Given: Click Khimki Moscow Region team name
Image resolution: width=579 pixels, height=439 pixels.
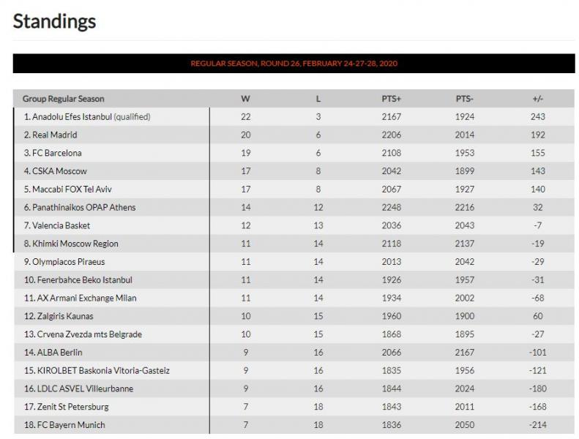Looking at the screenshot, I should click(75, 244).
